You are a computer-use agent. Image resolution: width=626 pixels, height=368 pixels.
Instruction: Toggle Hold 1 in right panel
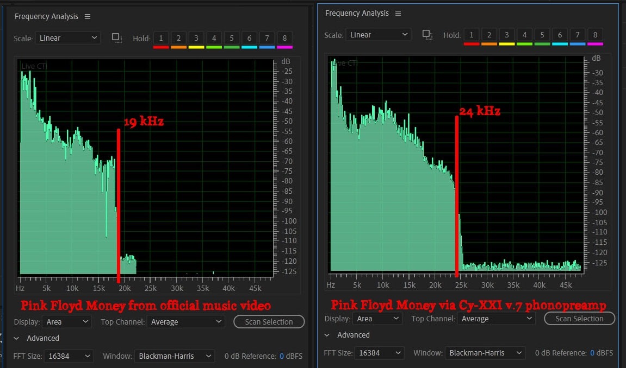[472, 35]
